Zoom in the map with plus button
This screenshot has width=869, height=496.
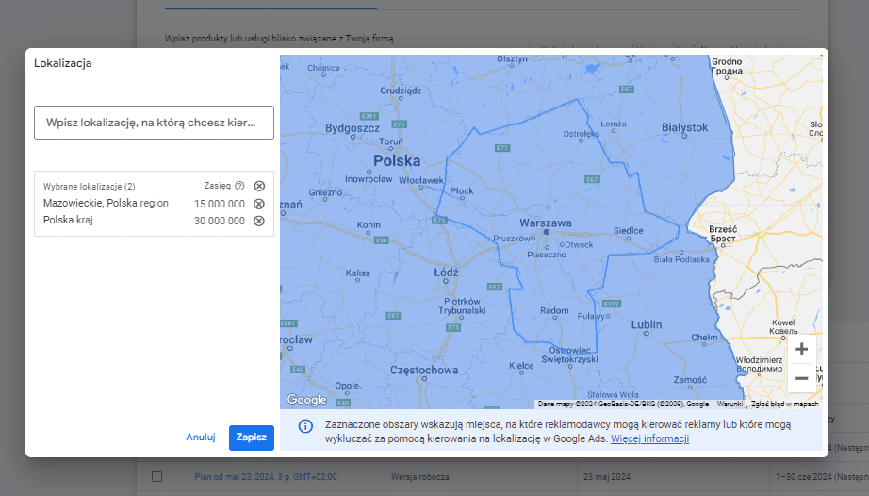[x=801, y=349]
